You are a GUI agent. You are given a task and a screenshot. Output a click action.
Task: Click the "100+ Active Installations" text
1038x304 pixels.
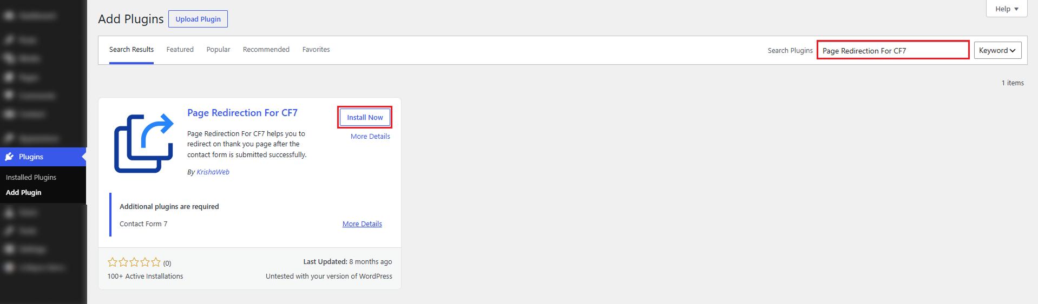tap(145, 276)
